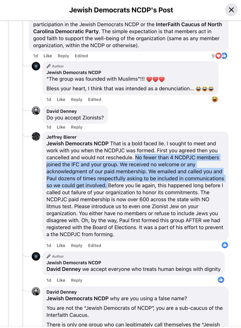Click the thumbs-up reaction under Jeffrey Bierer's comment
The image size is (241, 328).
(225, 245)
